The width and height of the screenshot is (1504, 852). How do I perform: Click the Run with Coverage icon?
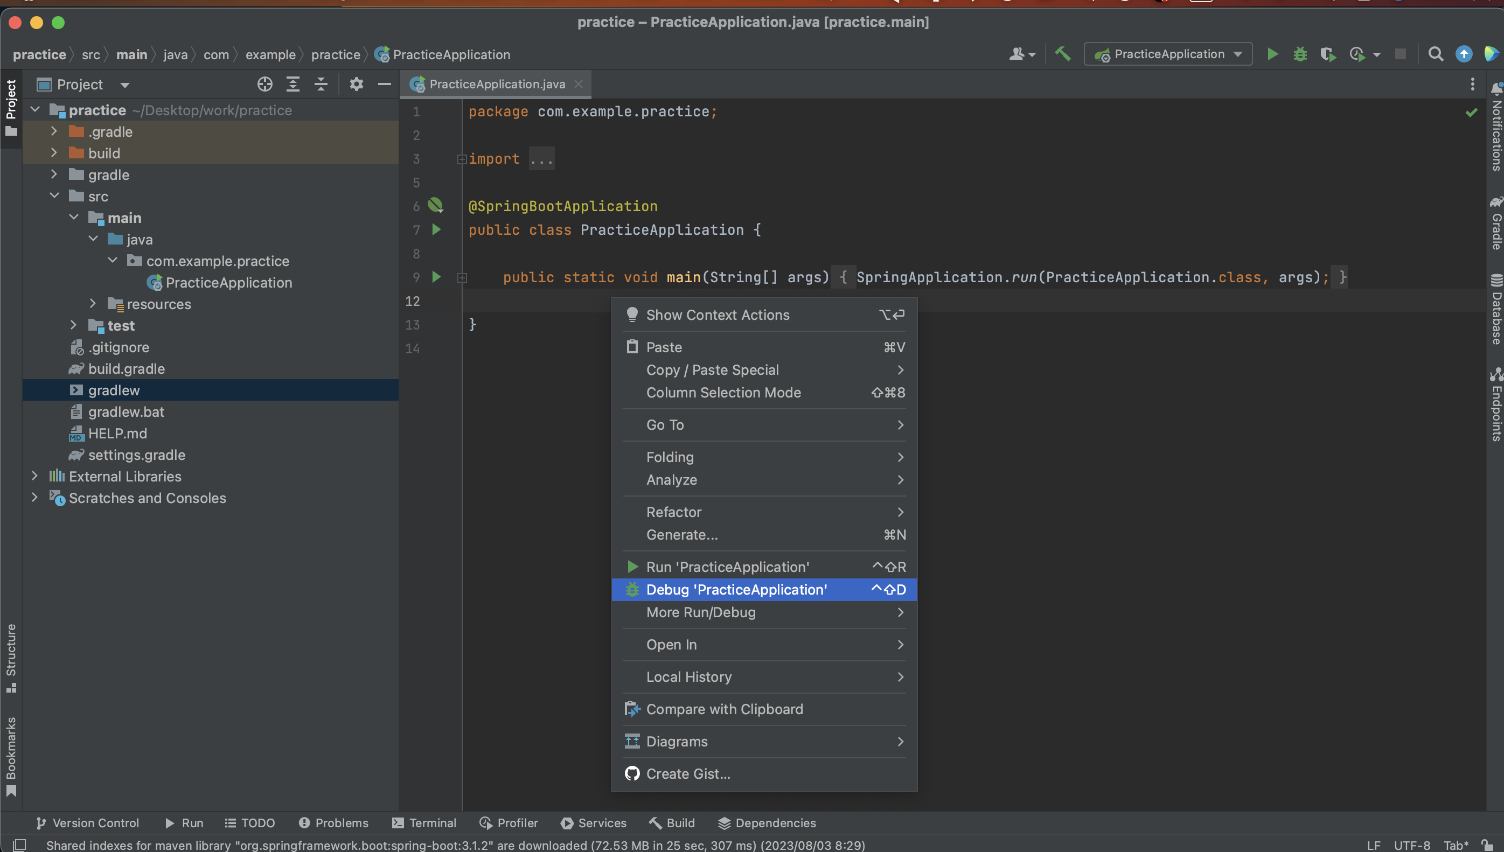click(x=1328, y=54)
